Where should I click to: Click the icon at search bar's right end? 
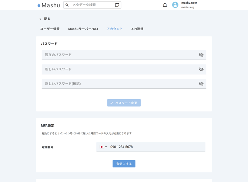(x=117, y=5)
